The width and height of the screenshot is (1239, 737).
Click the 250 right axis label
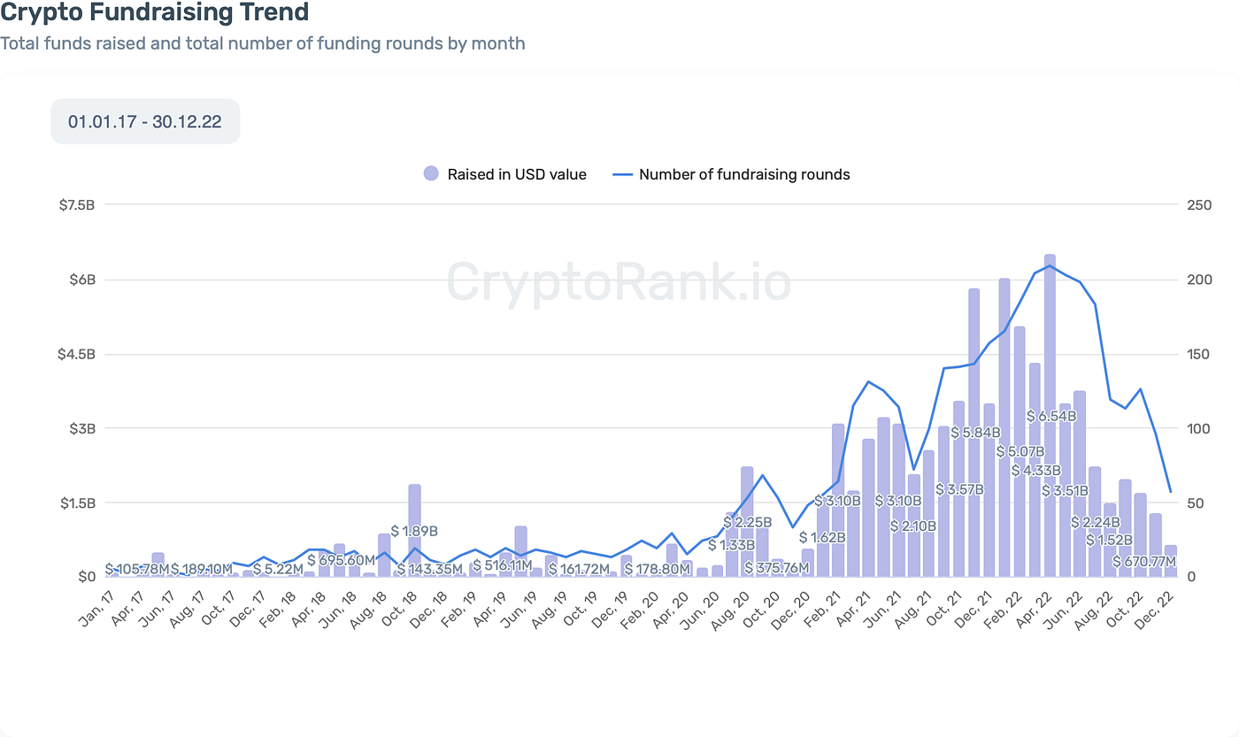click(x=1200, y=204)
